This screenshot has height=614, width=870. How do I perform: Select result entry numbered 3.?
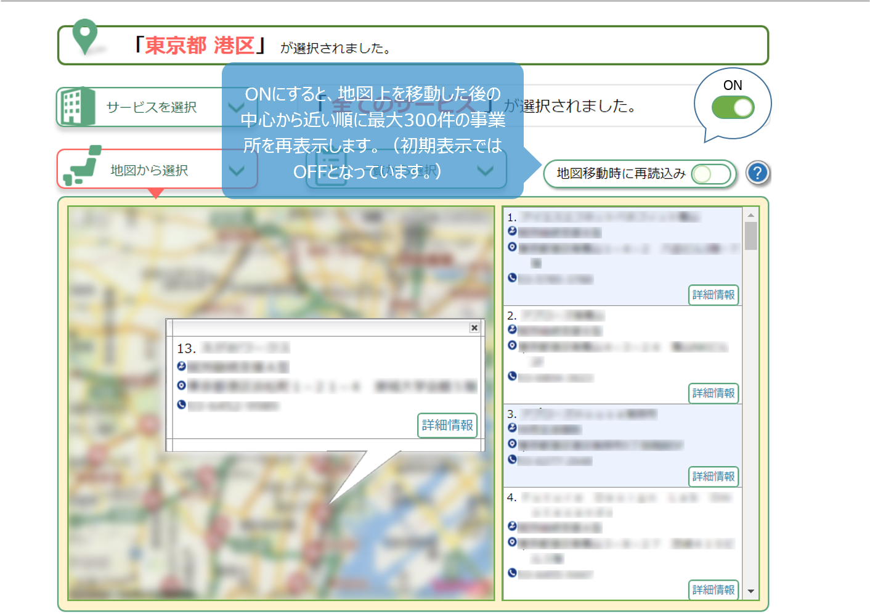[623, 446]
